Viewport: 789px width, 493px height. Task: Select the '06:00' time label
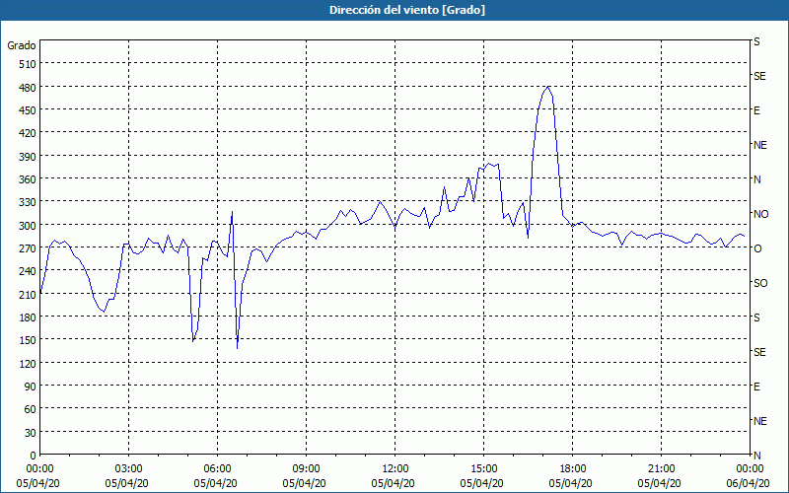tap(217, 469)
